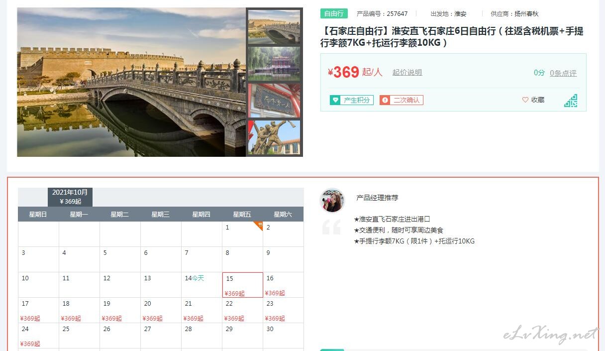Click the heart favorite icon

coord(525,100)
